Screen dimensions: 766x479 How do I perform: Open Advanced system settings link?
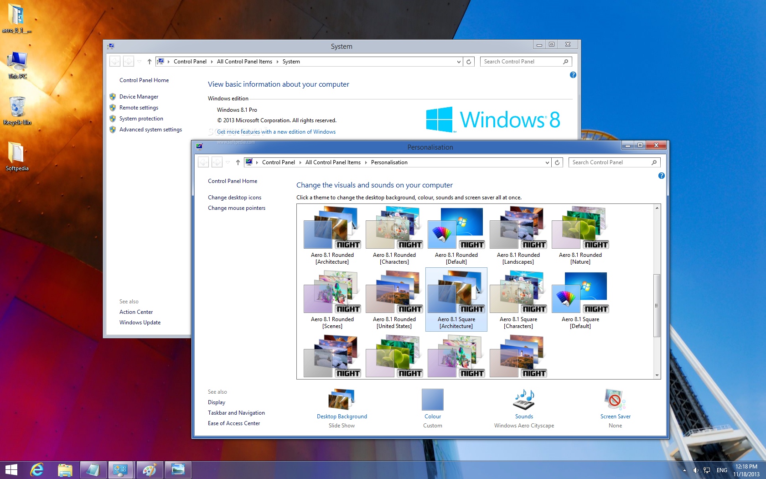pos(150,130)
